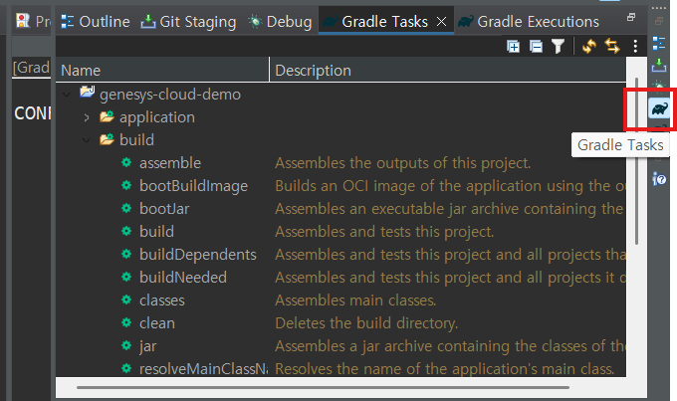Click the gear icon beside bootBuildImage
The image size is (677, 401).
point(126,186)
